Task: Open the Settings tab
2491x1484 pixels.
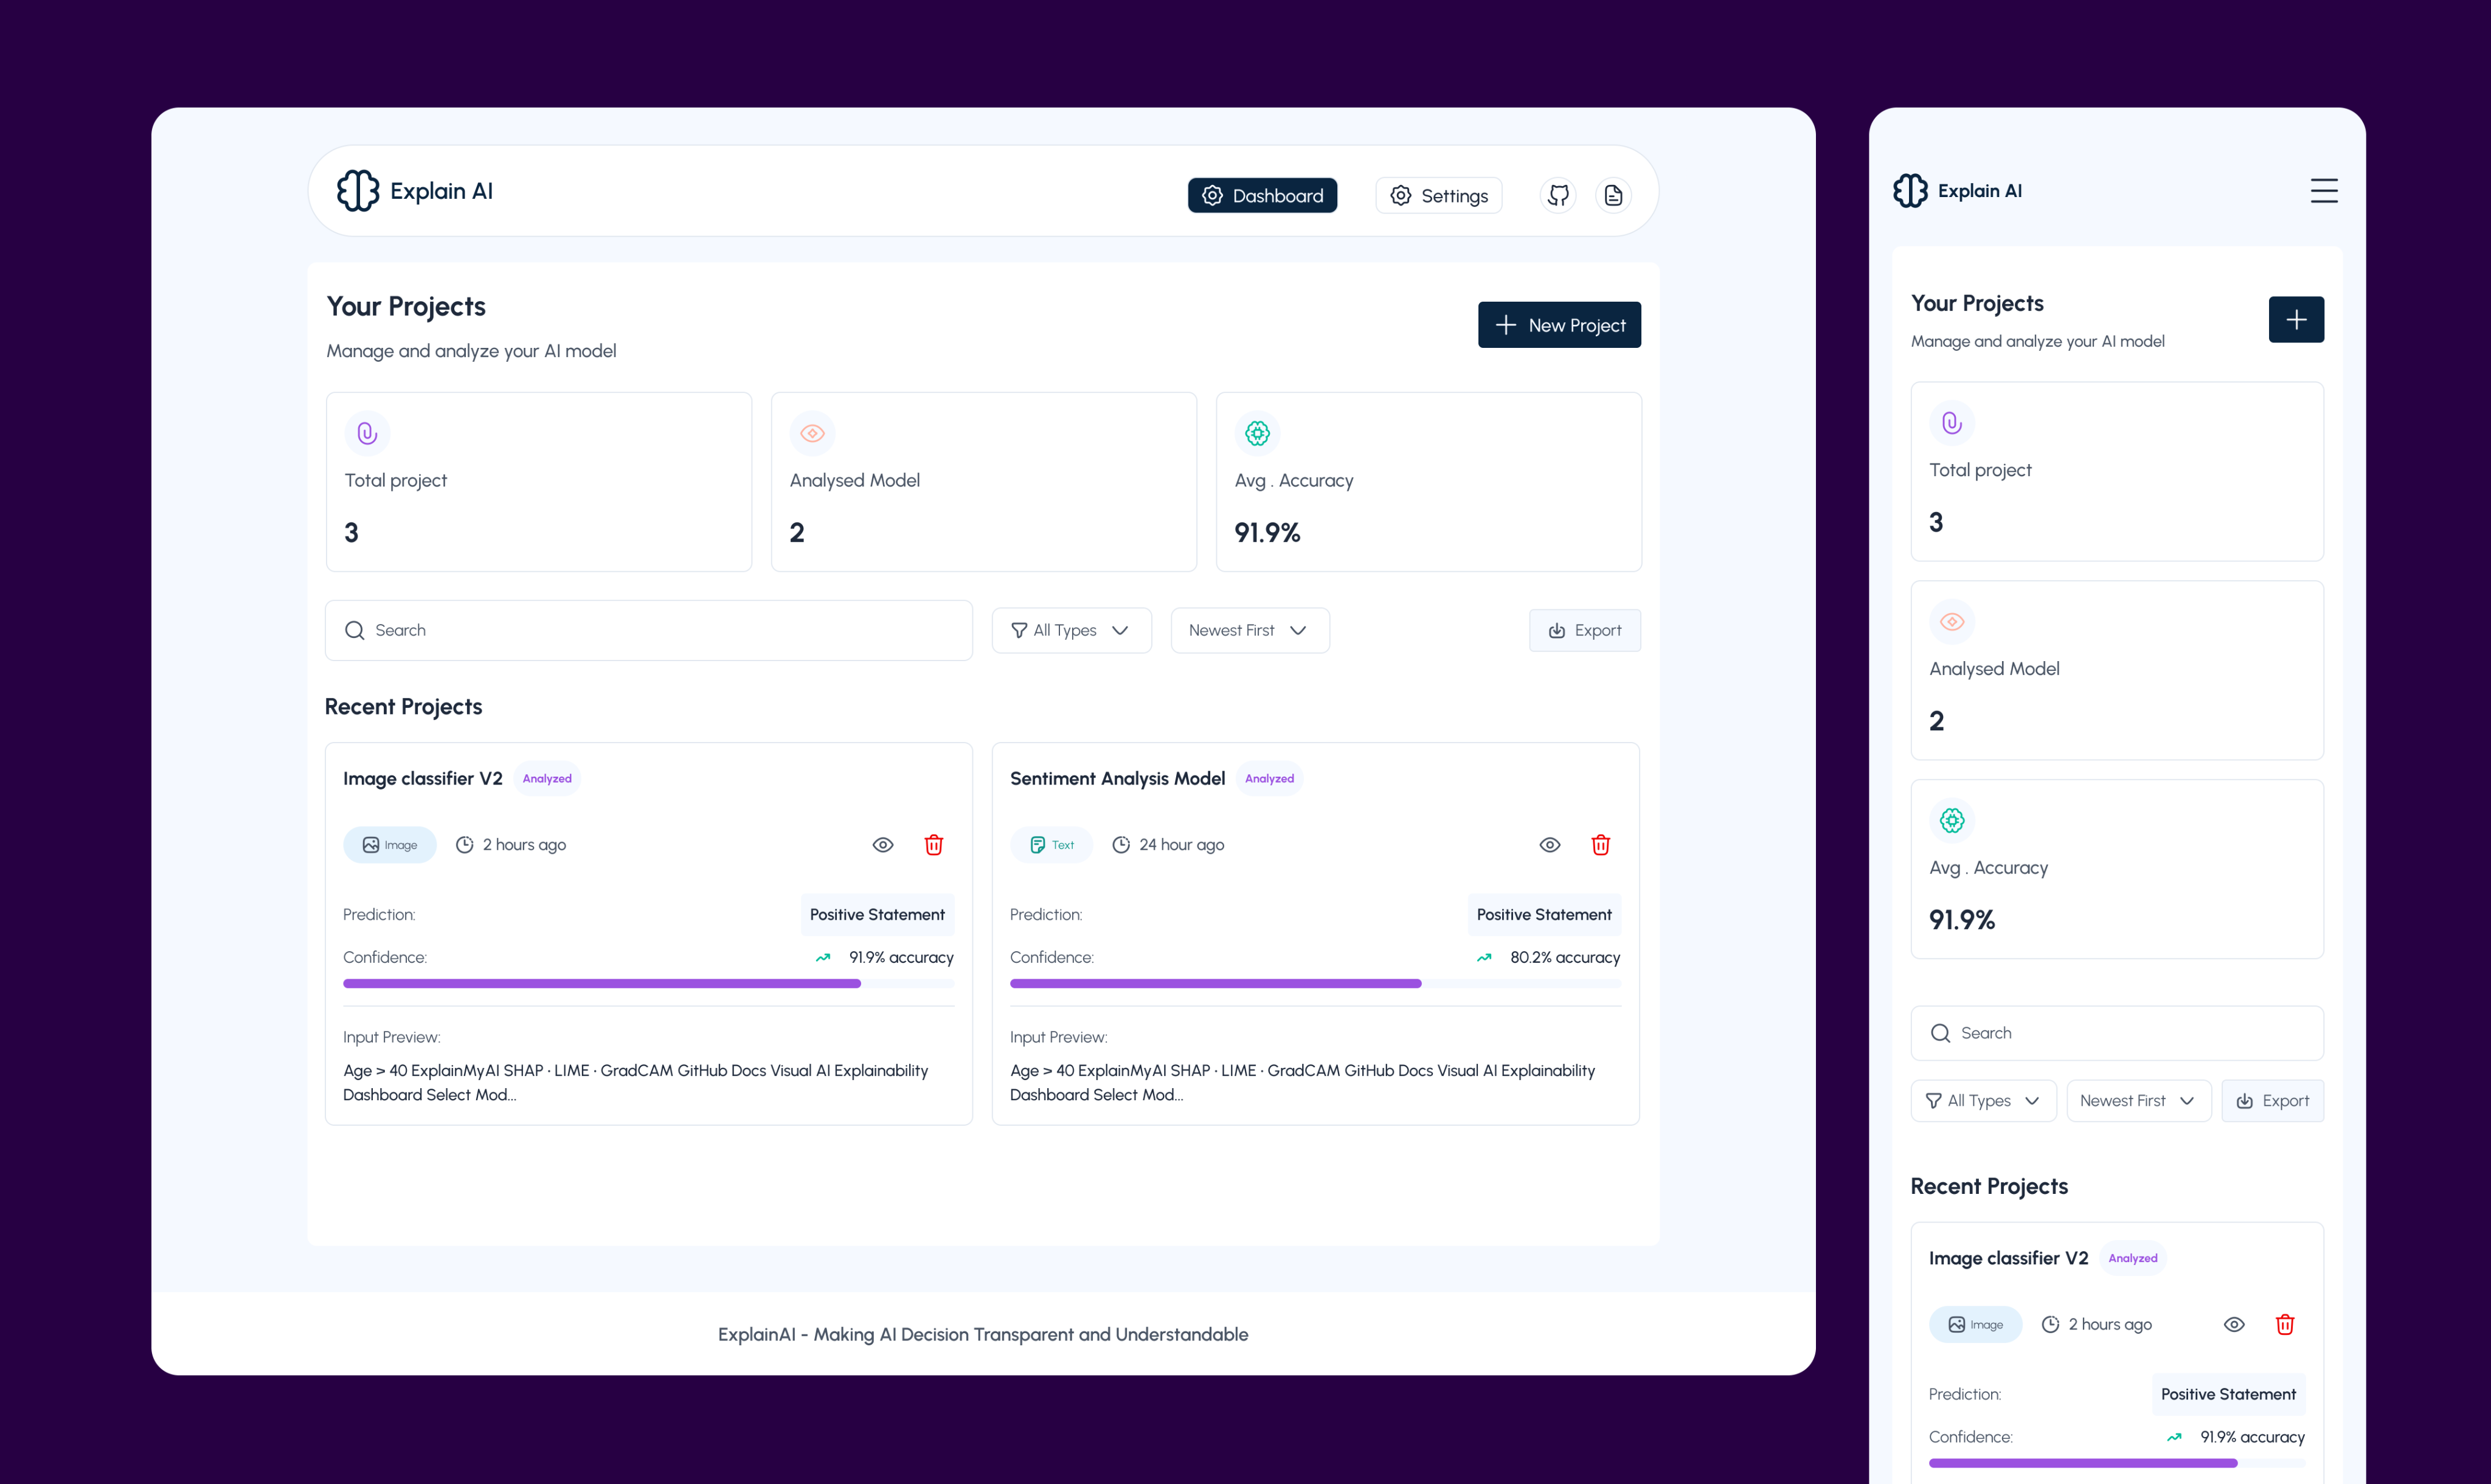Action: pyautogui.click(x=1438, y=196)
